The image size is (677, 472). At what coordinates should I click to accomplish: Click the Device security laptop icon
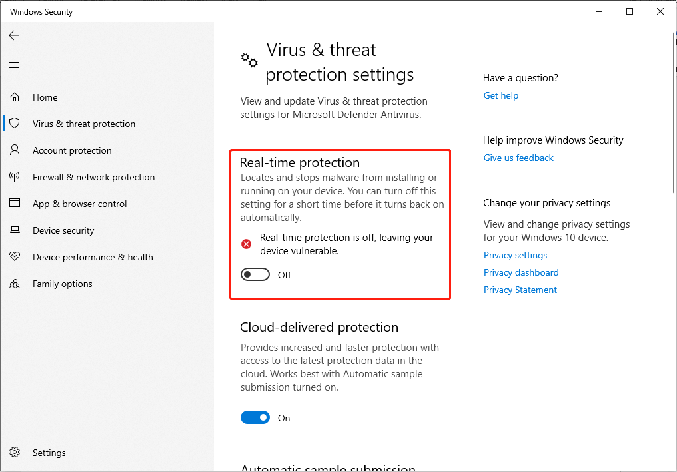tap(15, 230)
